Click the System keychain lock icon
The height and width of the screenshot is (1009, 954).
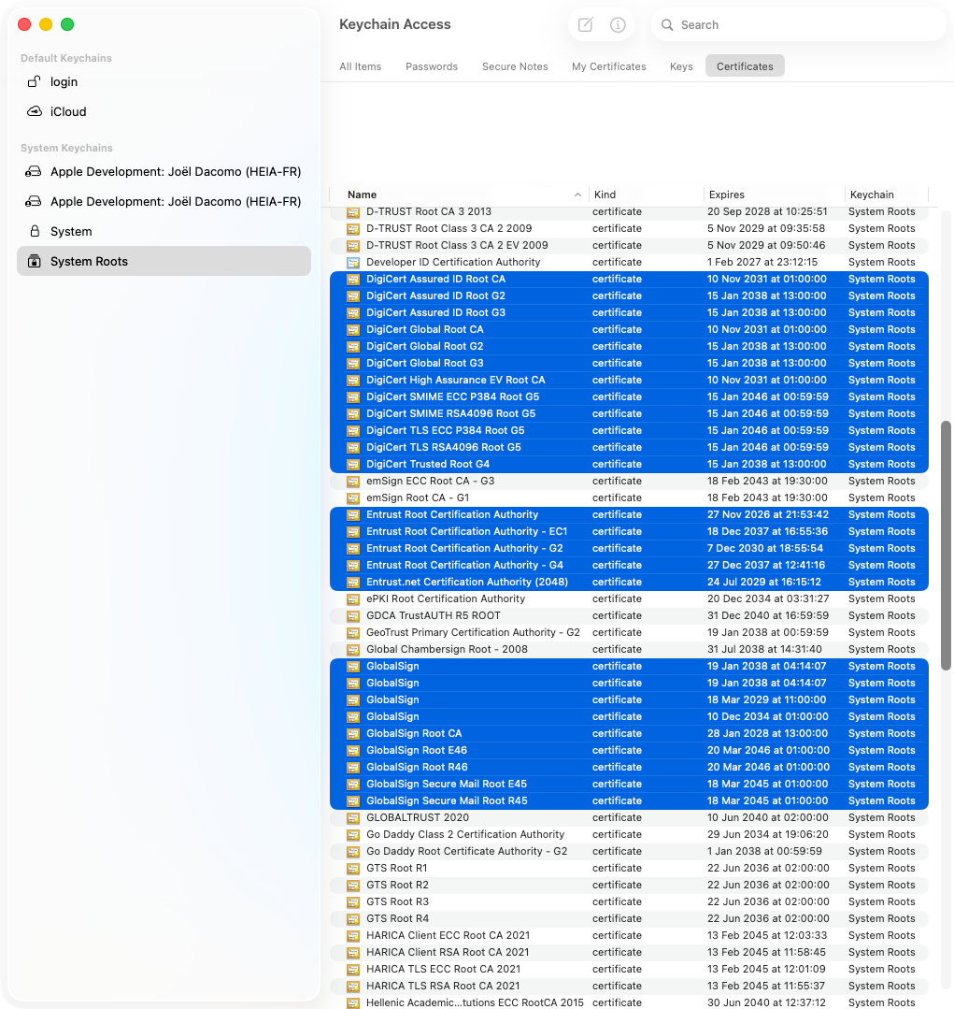coord(35,231)
